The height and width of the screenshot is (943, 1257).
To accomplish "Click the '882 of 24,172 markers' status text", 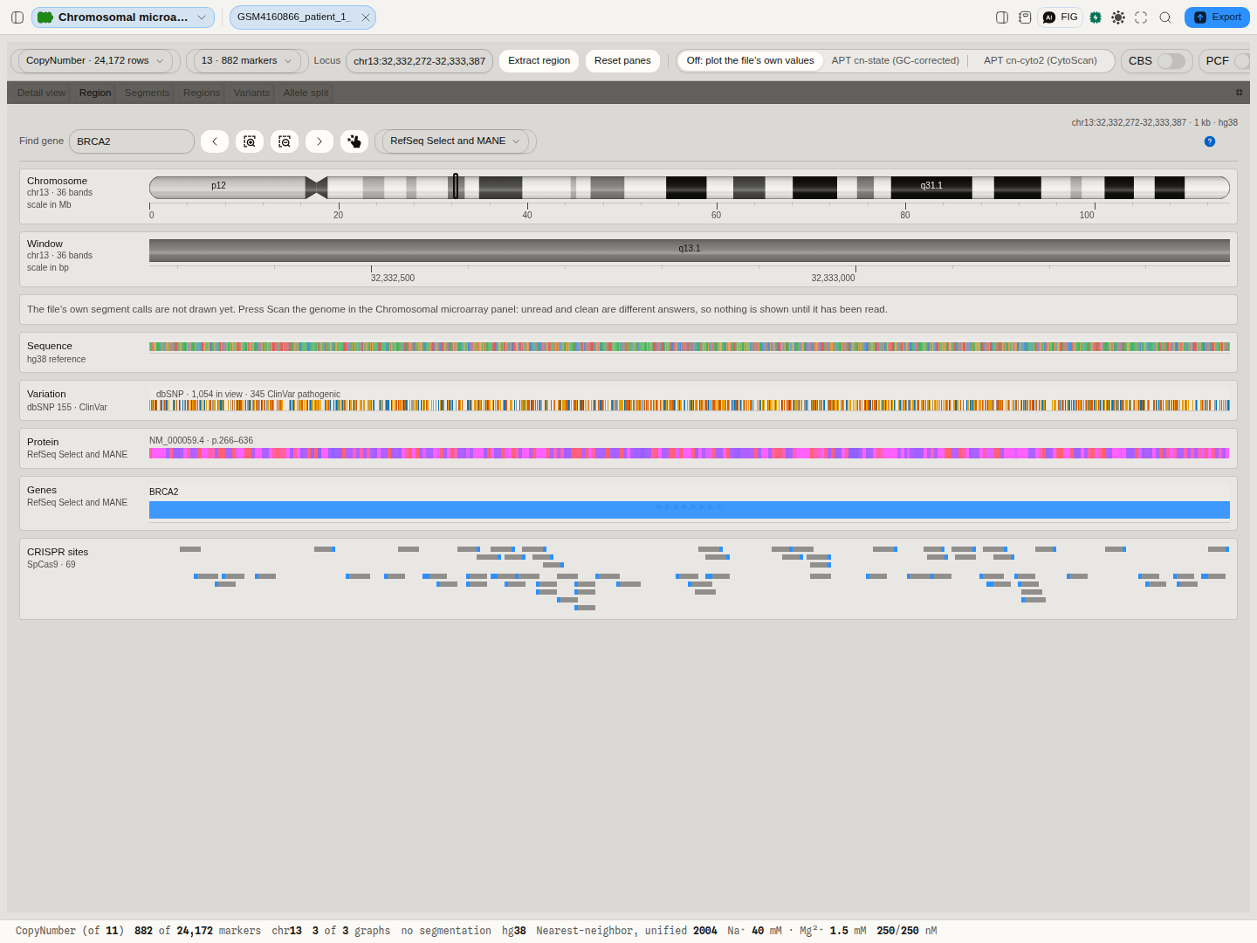I will [x=197, y=931].
